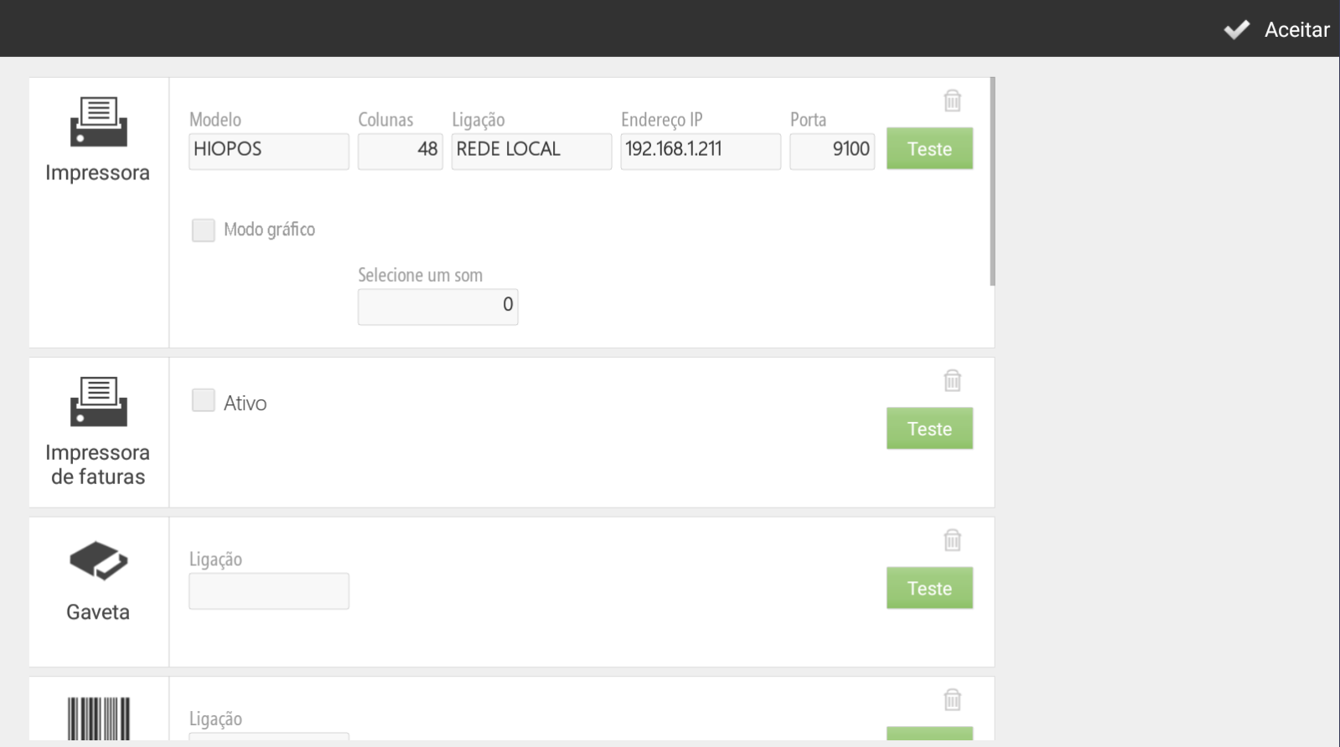Edit the Porta field showing 9100

(832, 152)
